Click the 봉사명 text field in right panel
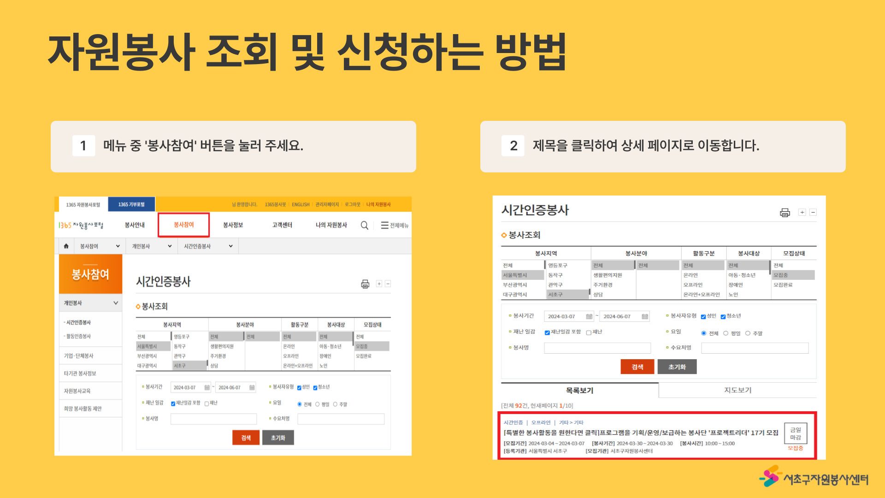This screenshot has width=885, height=498. tap(597, 348)
